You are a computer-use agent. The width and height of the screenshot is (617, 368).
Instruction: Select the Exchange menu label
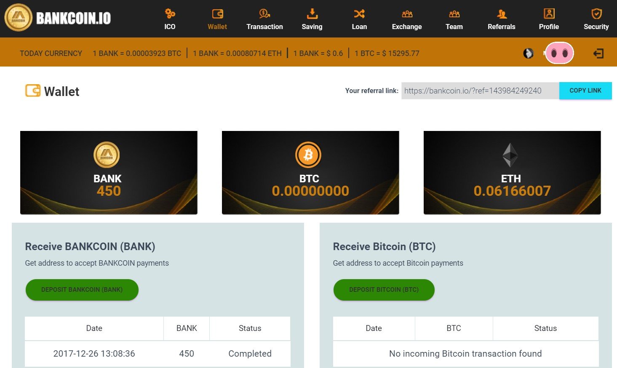pos(407,27)
